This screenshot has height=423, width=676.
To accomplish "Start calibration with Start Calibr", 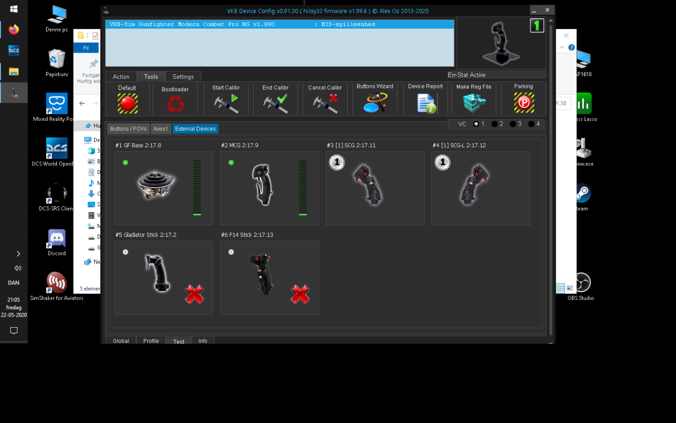I will point(226,103).
